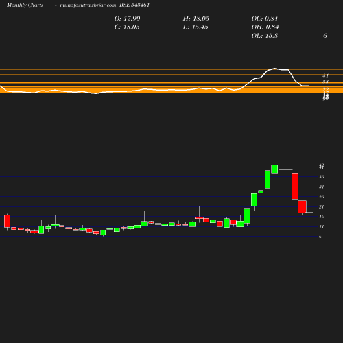Click price axis label 11
Image resolution: width=343 pixels, height=343 pixels.
coord(322,226)
